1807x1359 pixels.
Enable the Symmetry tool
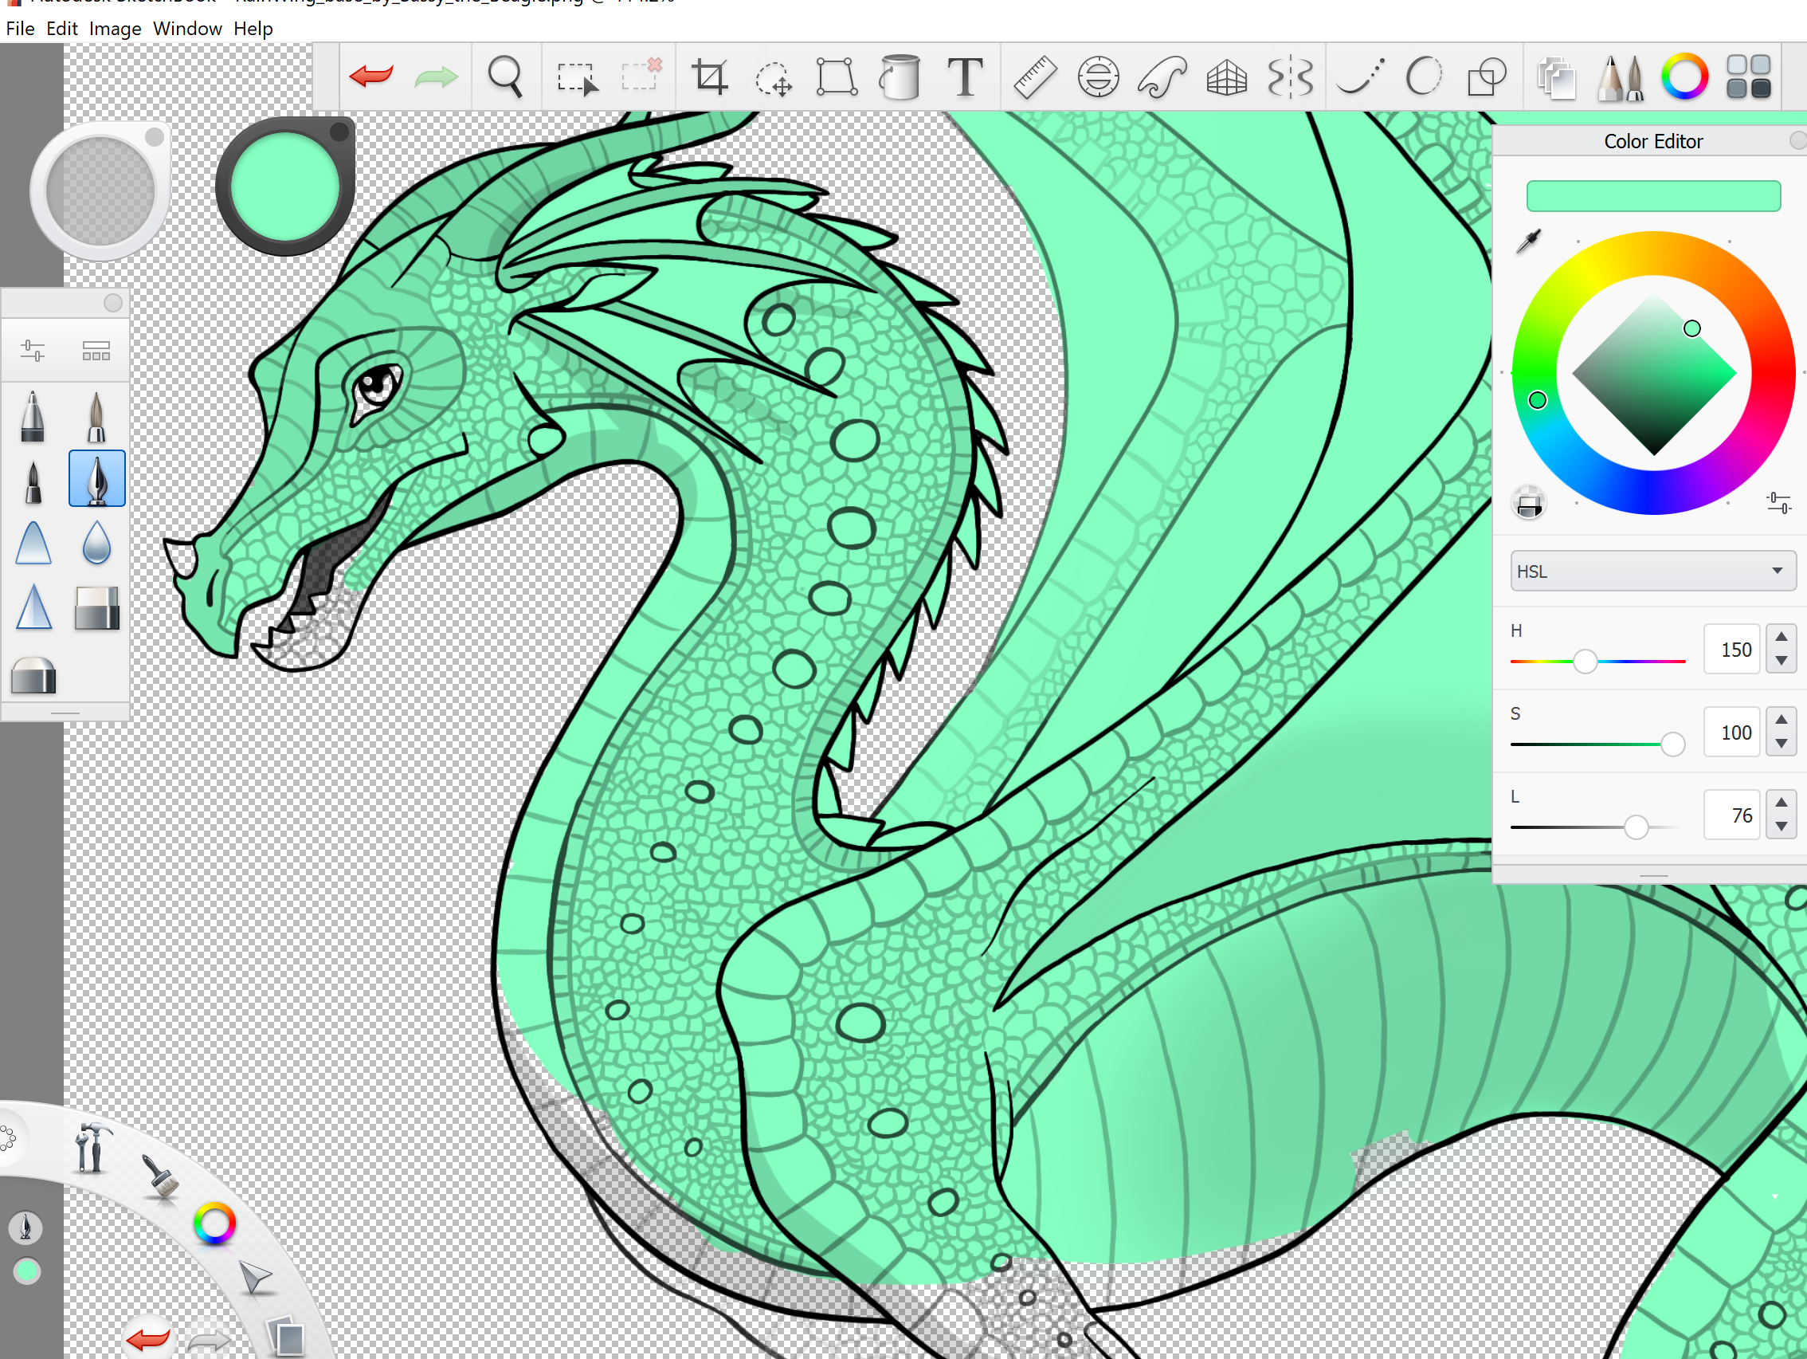pyautogui.click(x=1290, y=77)
